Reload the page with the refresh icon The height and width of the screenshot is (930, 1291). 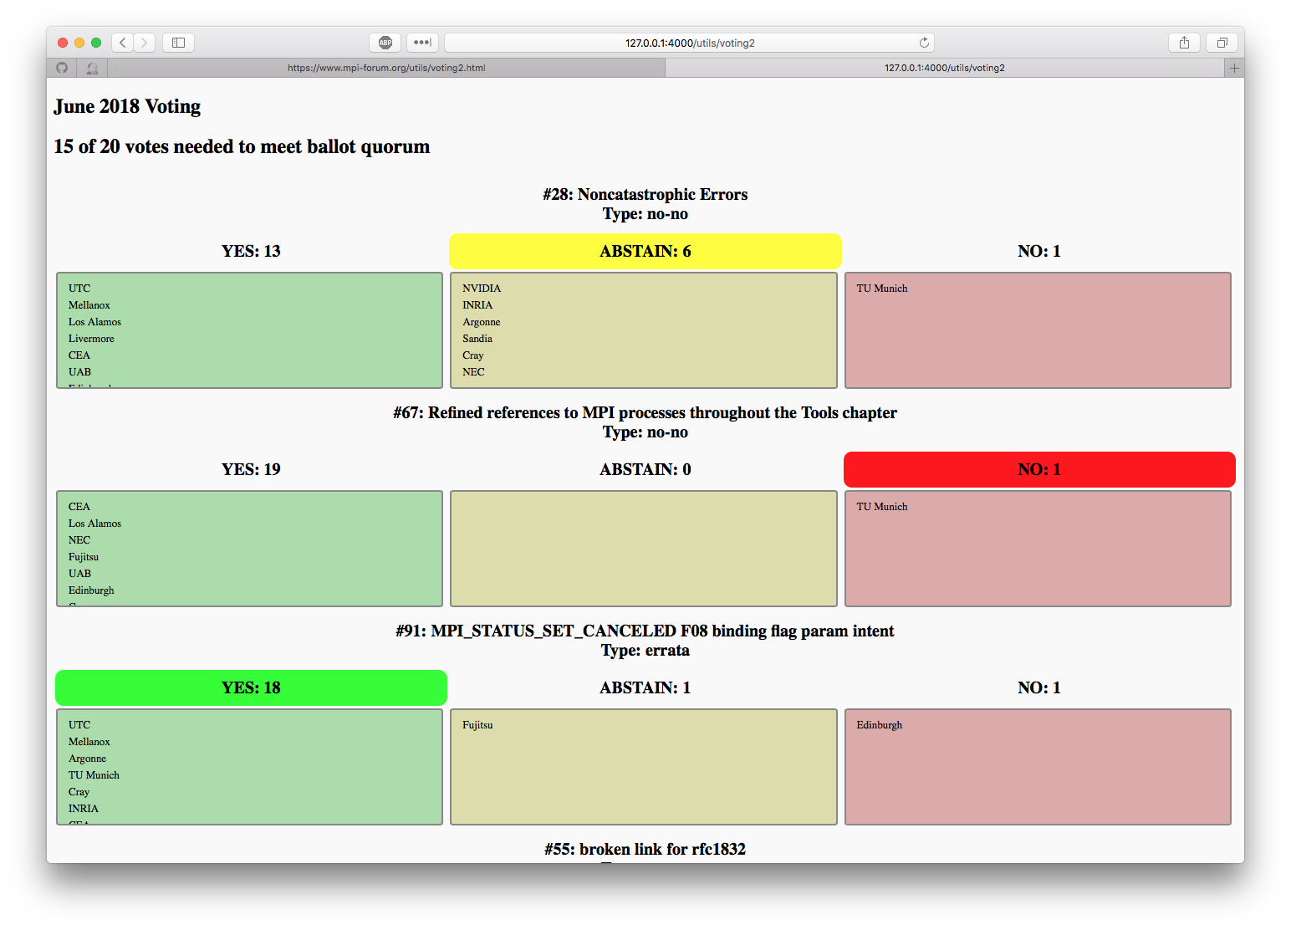click(924, 43)
